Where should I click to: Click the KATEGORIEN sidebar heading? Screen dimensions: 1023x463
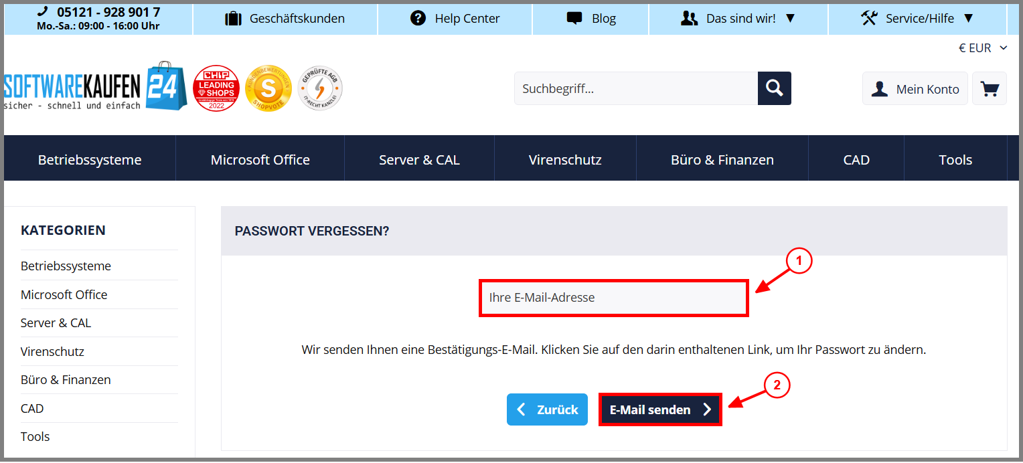pyautogui.click(x=63, y=230)
